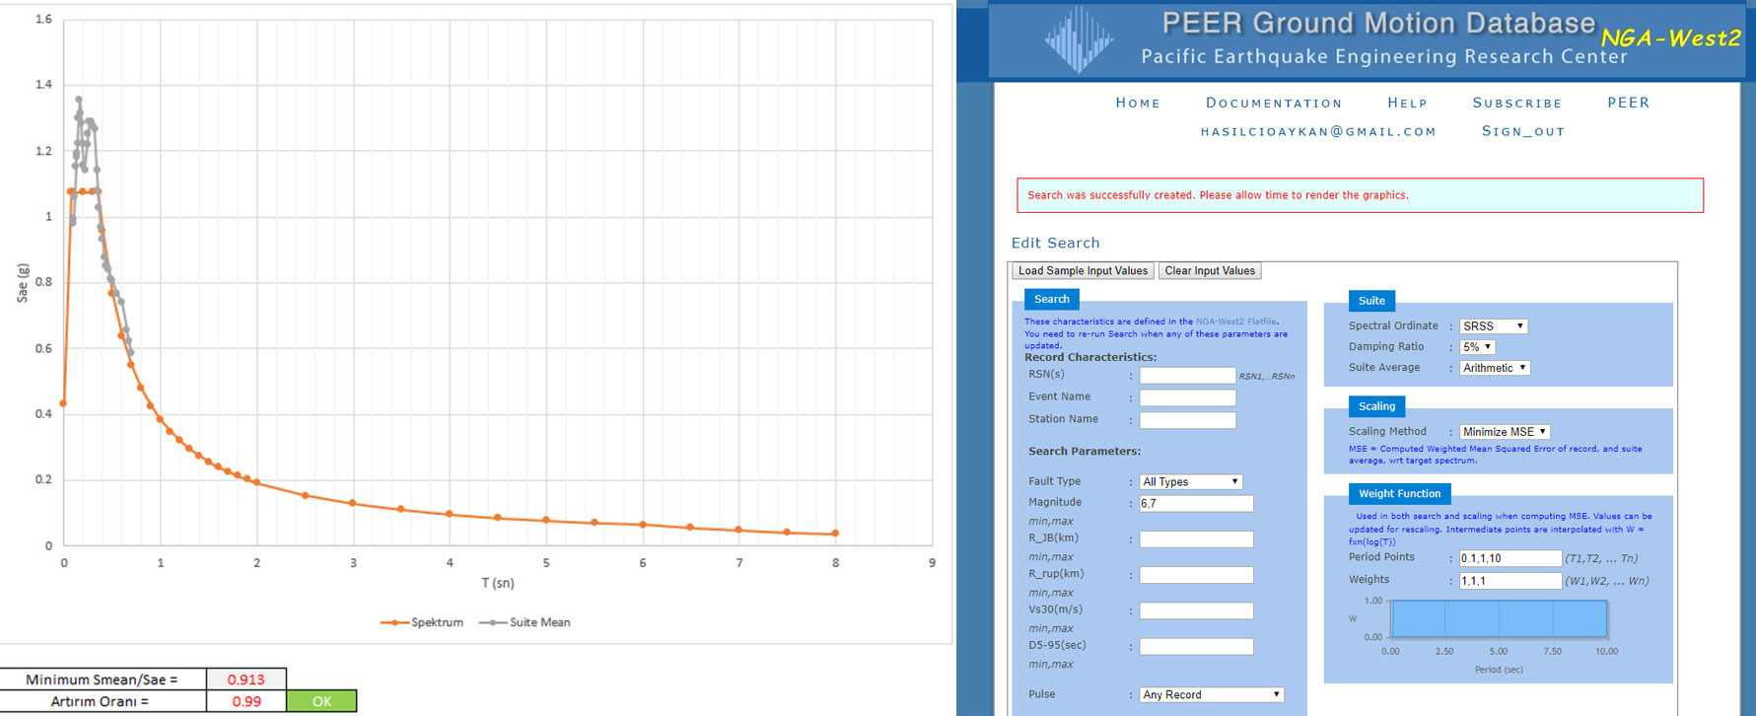
Task: Click the Sign_out link
Action: pyautogui.click(x=1523, y=131)
